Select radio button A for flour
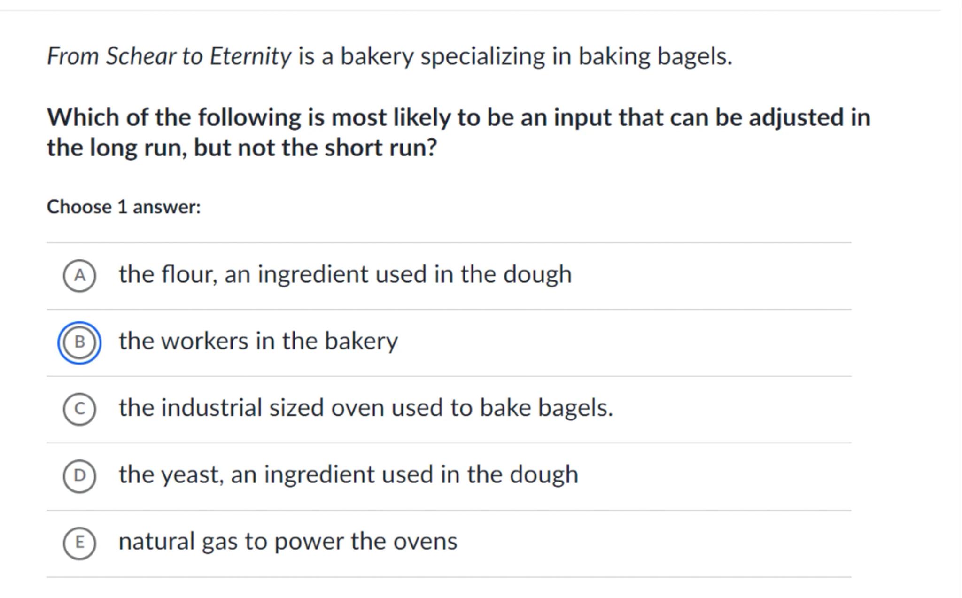Screen dimensions: 962x598 (79, 275)
